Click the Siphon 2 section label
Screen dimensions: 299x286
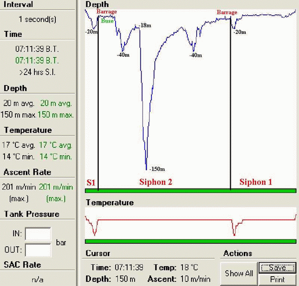[155, 182]
